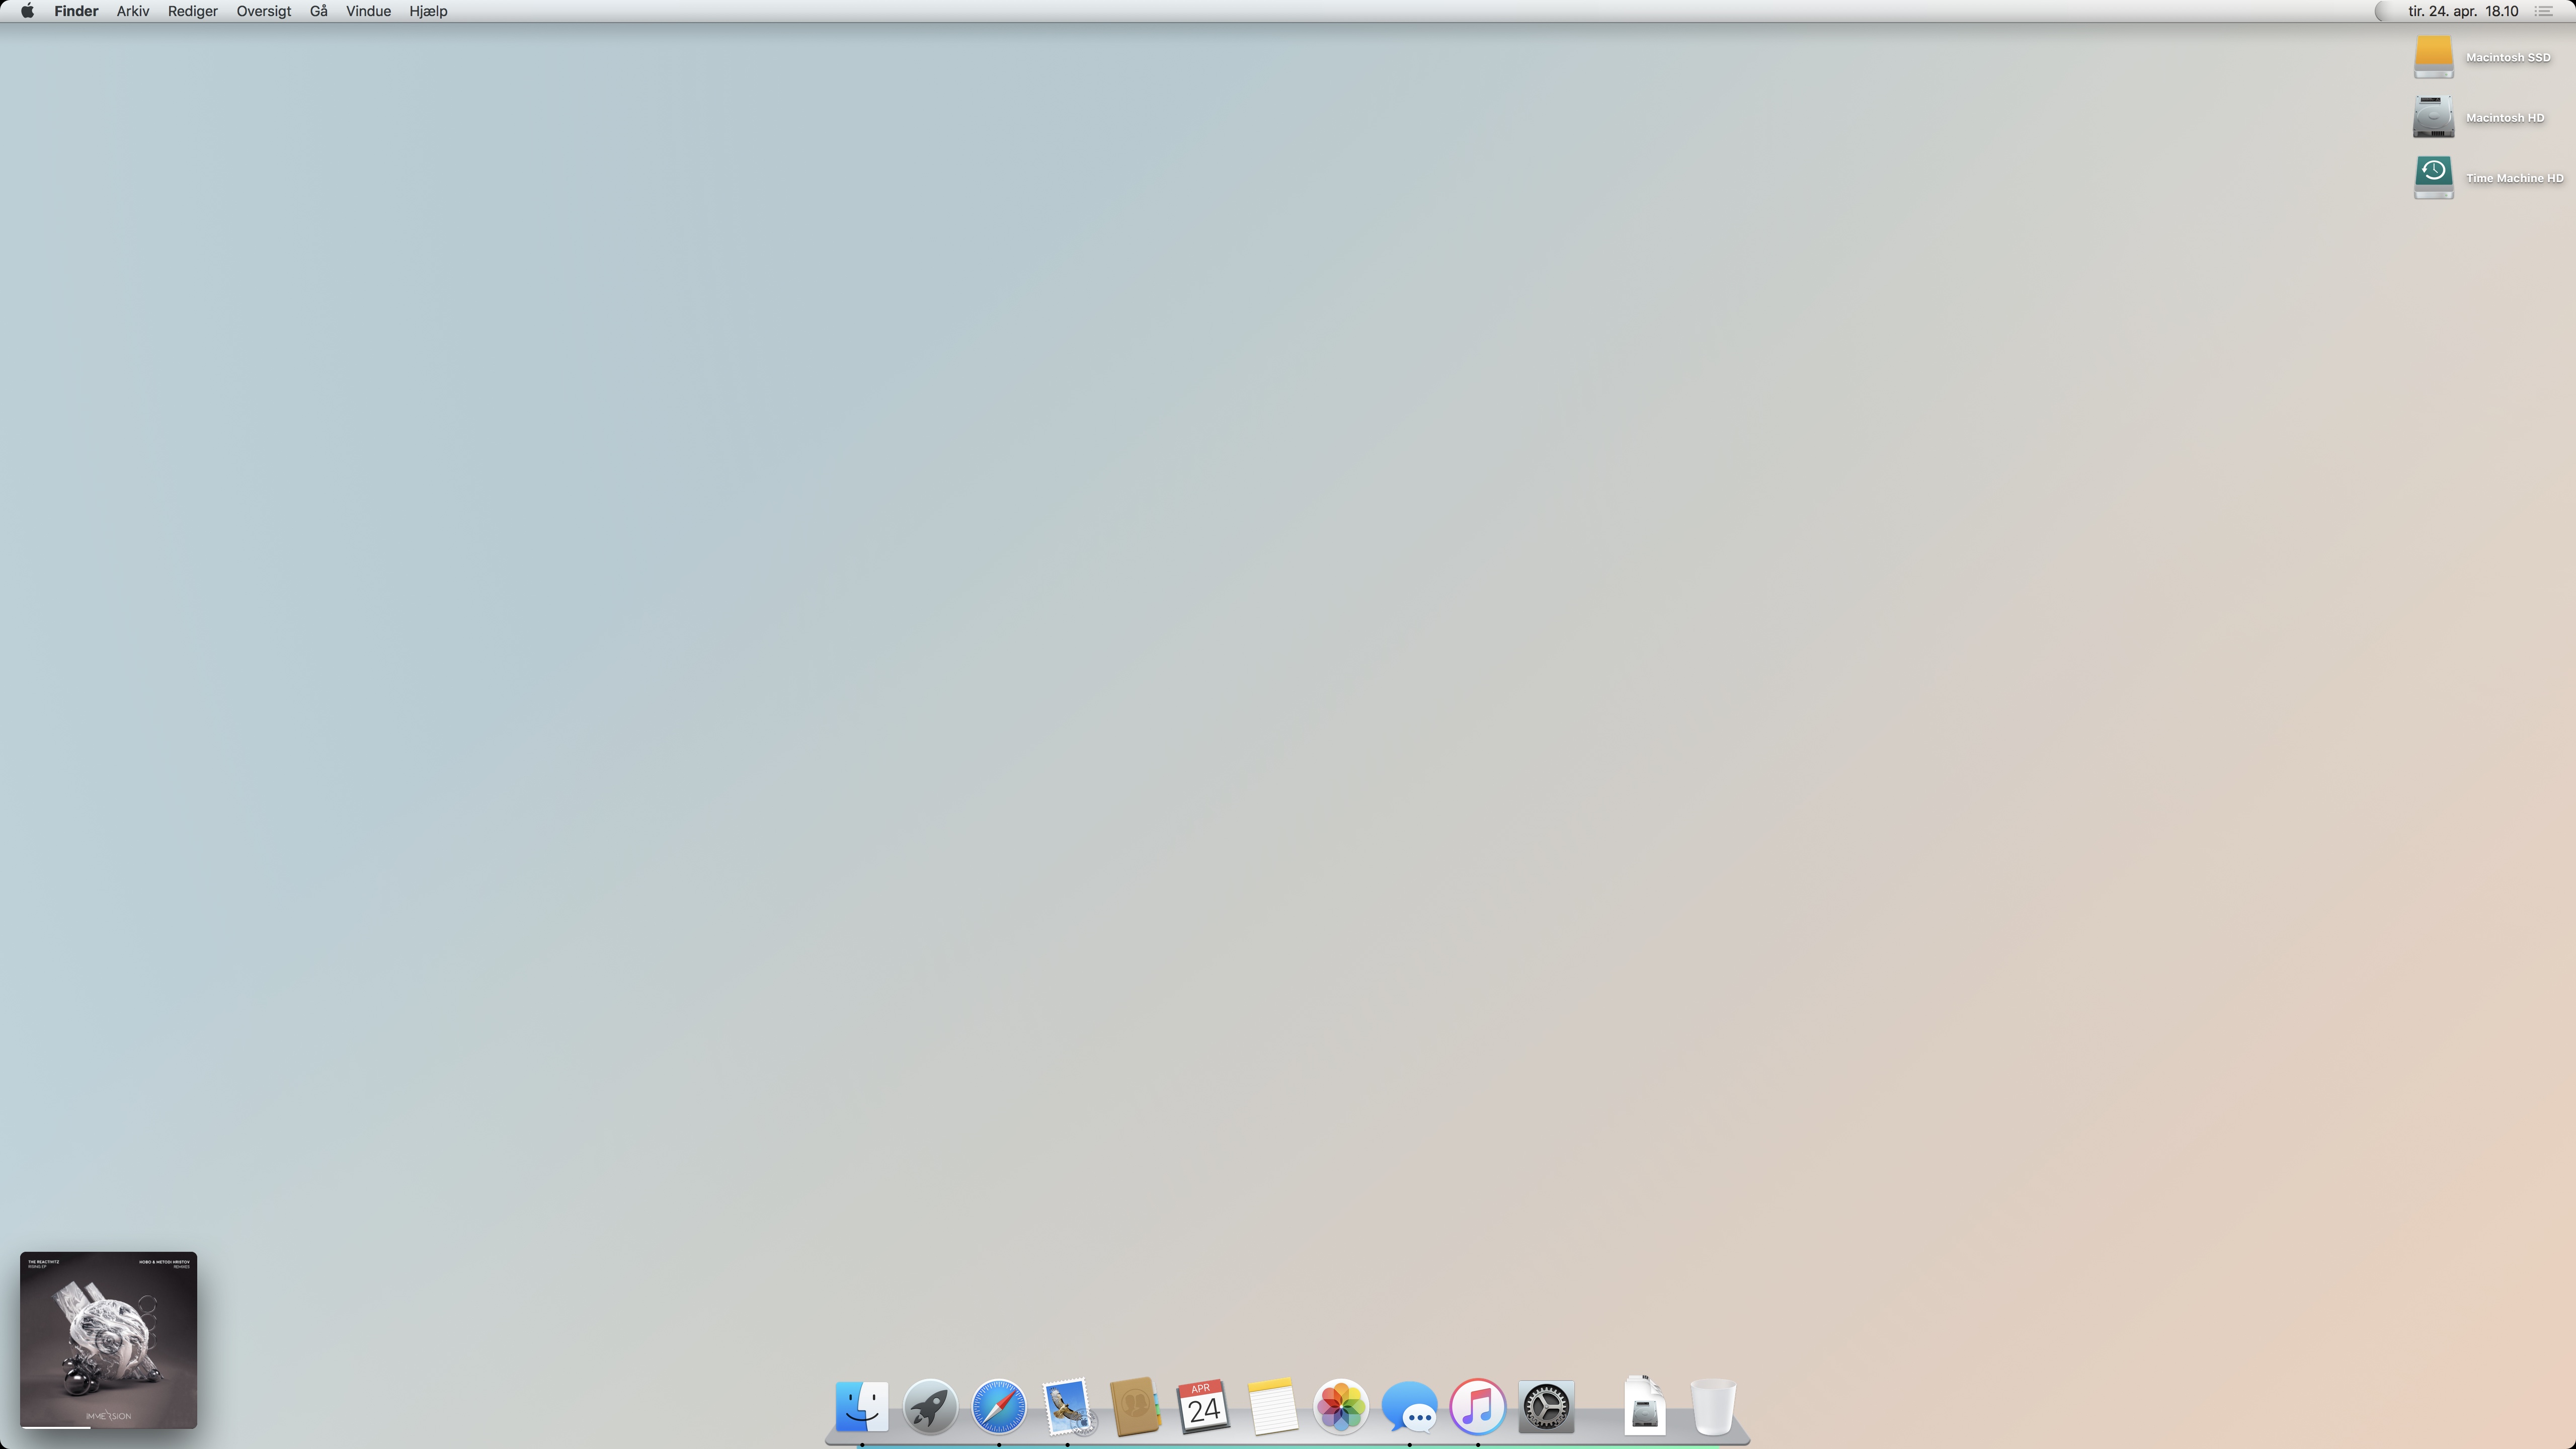Image resolution: width=2576 pixels, height=1449 pixels.
Task: Open Launchpad rocket icon in Dock
Action: [930, 1407]
